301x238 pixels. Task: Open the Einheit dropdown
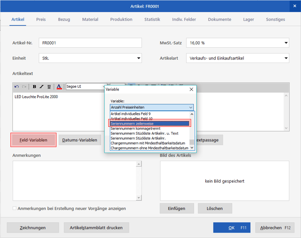(x=139, y=58)
